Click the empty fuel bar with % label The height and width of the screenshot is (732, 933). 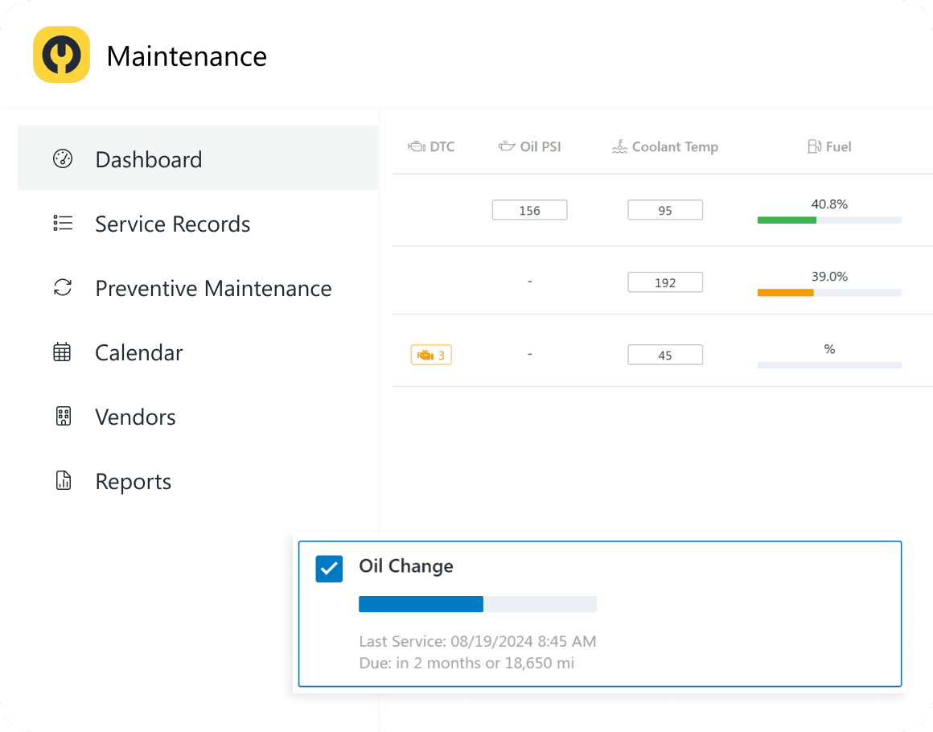click(x=829, y=365)
